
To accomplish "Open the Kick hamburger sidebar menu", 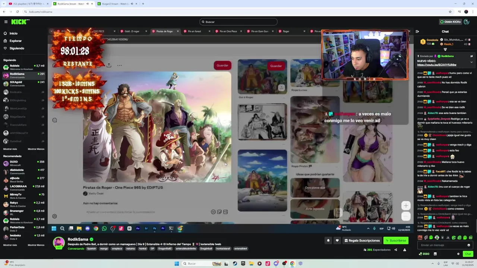I will (6, 22).
